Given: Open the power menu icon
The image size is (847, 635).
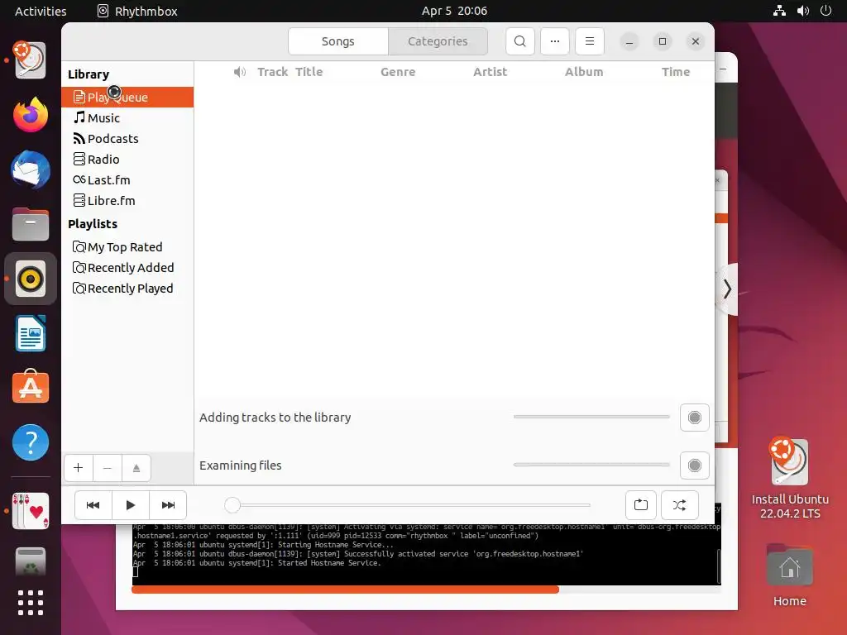Looking at the screenshot, I should pyautogui.click(x=826, y=11).
